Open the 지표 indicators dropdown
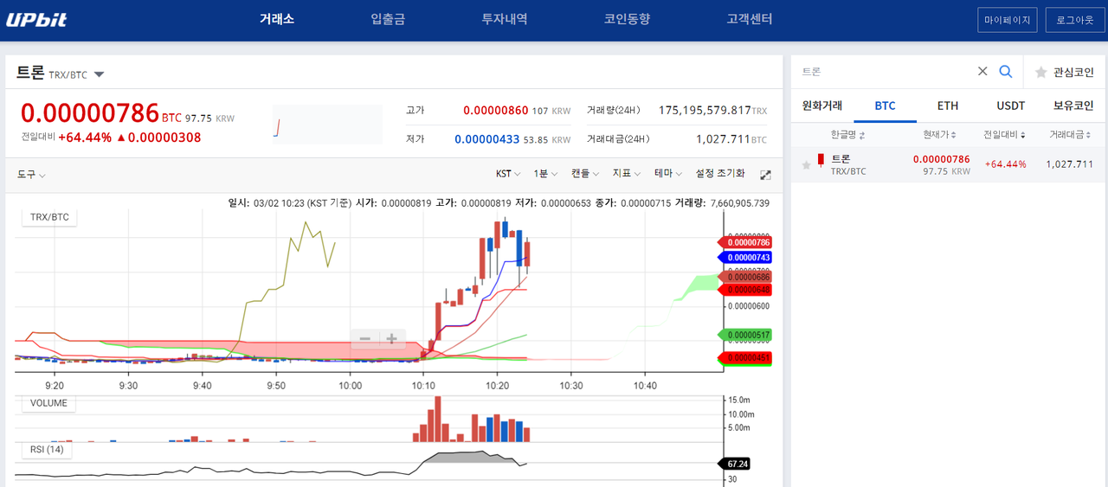 (x=627, y=174)
